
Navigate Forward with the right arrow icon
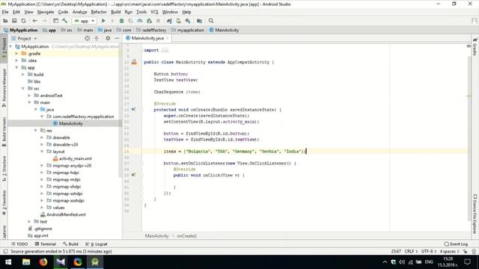[x=44, y=21]
